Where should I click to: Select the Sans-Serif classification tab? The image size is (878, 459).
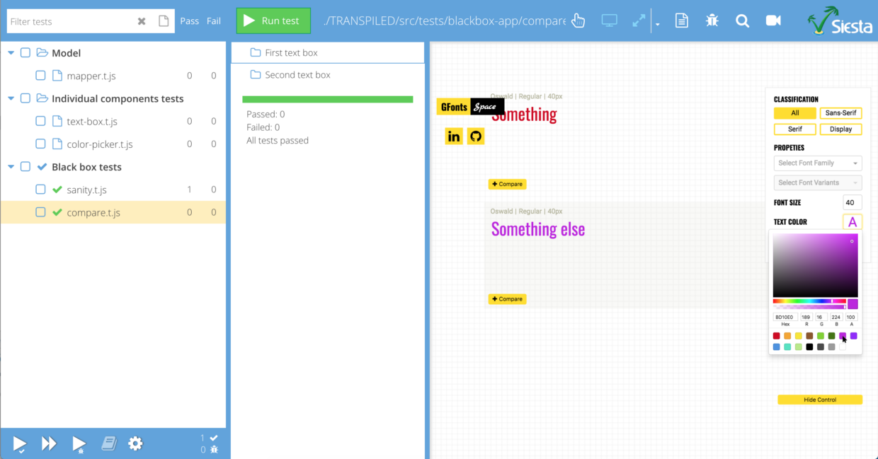pos(840,113)
